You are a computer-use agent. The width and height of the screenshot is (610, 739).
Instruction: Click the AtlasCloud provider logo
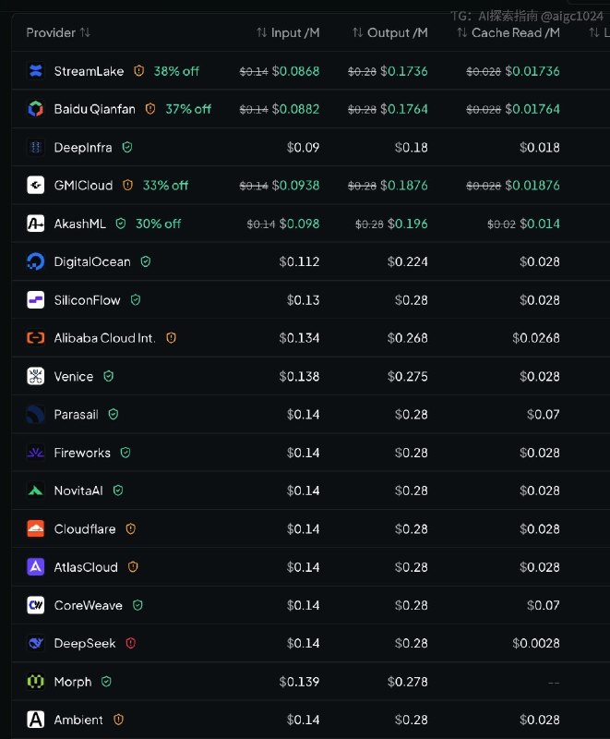[x=36, y=567]
